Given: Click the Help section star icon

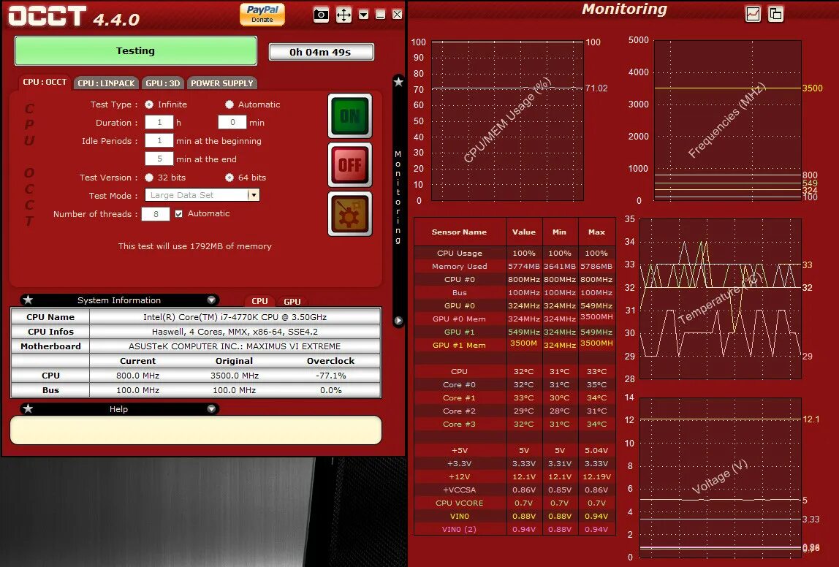Looking at the screenshot, I should tap(29, 408).
